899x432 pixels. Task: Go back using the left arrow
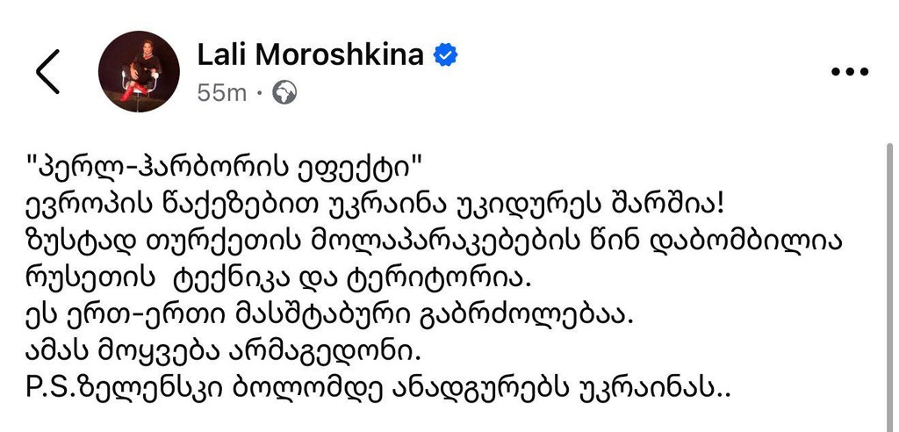coord(47,72)
